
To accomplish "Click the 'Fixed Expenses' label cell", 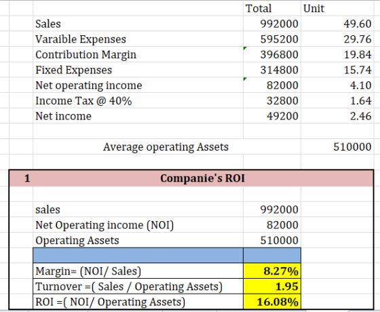I will pos(138,70).
